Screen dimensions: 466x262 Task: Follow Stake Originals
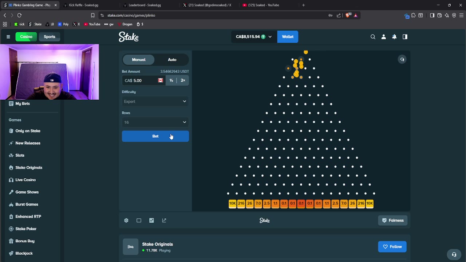[x=392, y=247]
